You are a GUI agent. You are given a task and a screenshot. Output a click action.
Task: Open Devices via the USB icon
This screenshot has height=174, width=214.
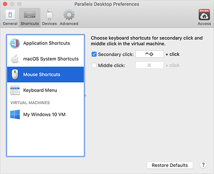(49, 14)
